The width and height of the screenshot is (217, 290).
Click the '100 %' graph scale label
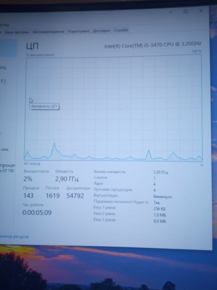click(196, 51)
